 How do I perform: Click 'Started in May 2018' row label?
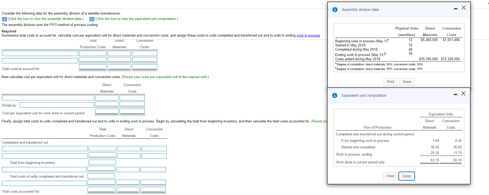pos(350,45)
